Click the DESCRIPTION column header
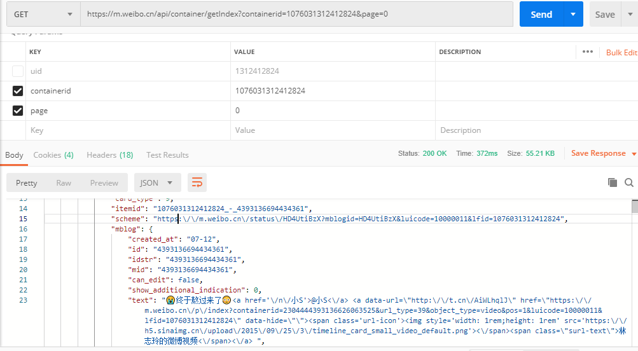 (460, 52)
